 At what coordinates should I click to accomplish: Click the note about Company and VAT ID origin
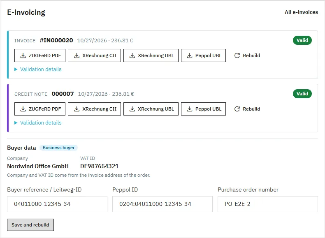[x=79, y=175]
